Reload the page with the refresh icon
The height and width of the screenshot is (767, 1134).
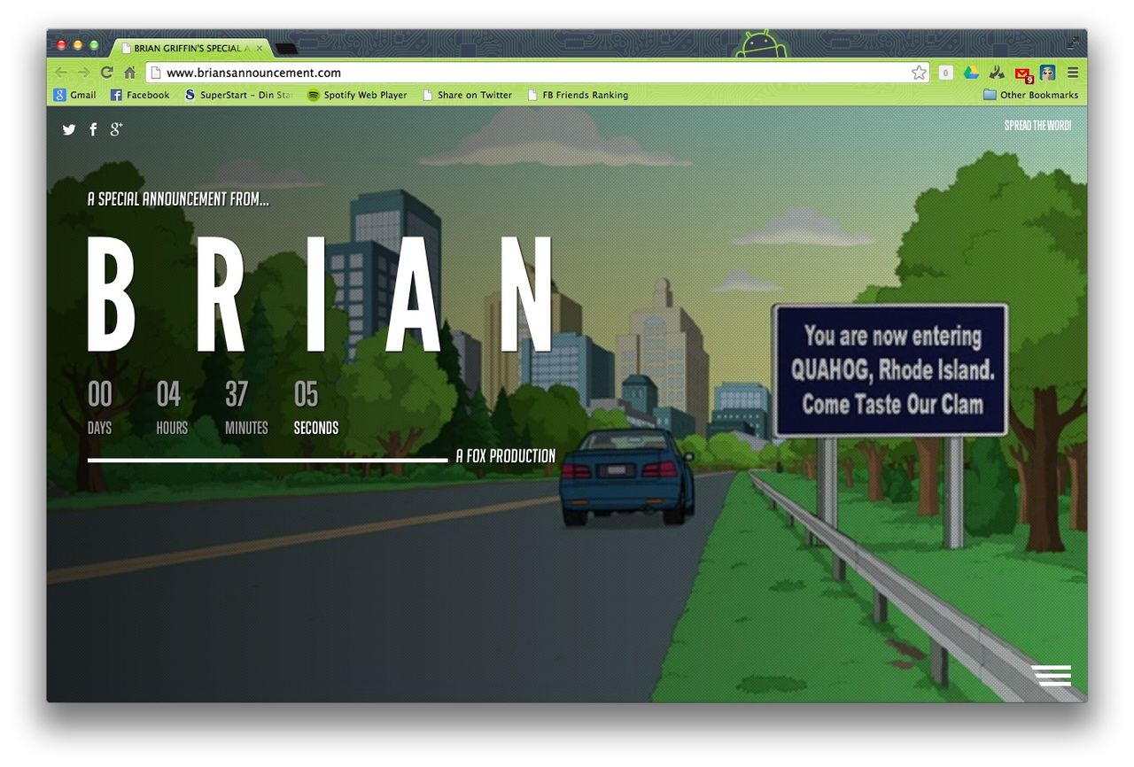[106, 73]
